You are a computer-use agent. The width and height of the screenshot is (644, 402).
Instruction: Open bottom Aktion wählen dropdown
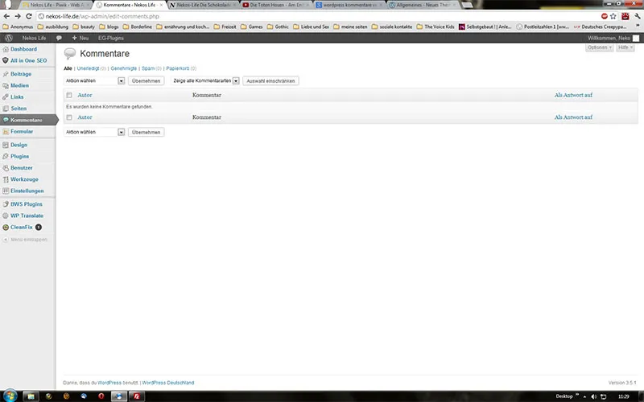[94, 132]
